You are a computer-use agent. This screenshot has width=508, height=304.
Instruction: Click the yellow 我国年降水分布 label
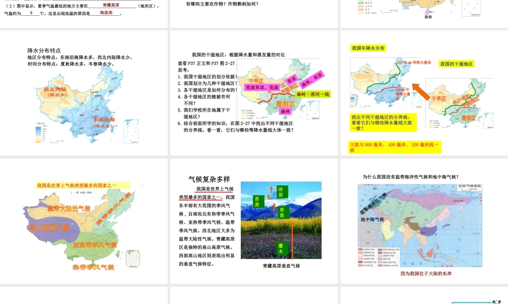[x=368, y=48]
